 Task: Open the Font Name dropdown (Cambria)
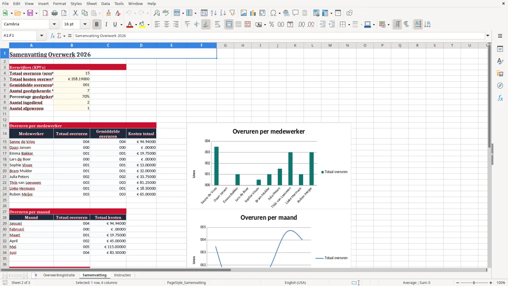(x=54, y=25)
